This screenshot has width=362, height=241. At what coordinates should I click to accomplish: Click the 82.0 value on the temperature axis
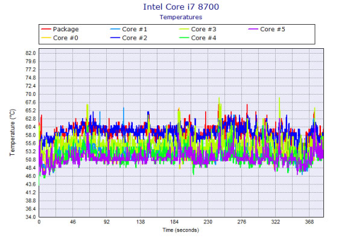coord(31,53)
